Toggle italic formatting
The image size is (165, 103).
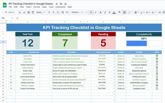click(105, 12)
